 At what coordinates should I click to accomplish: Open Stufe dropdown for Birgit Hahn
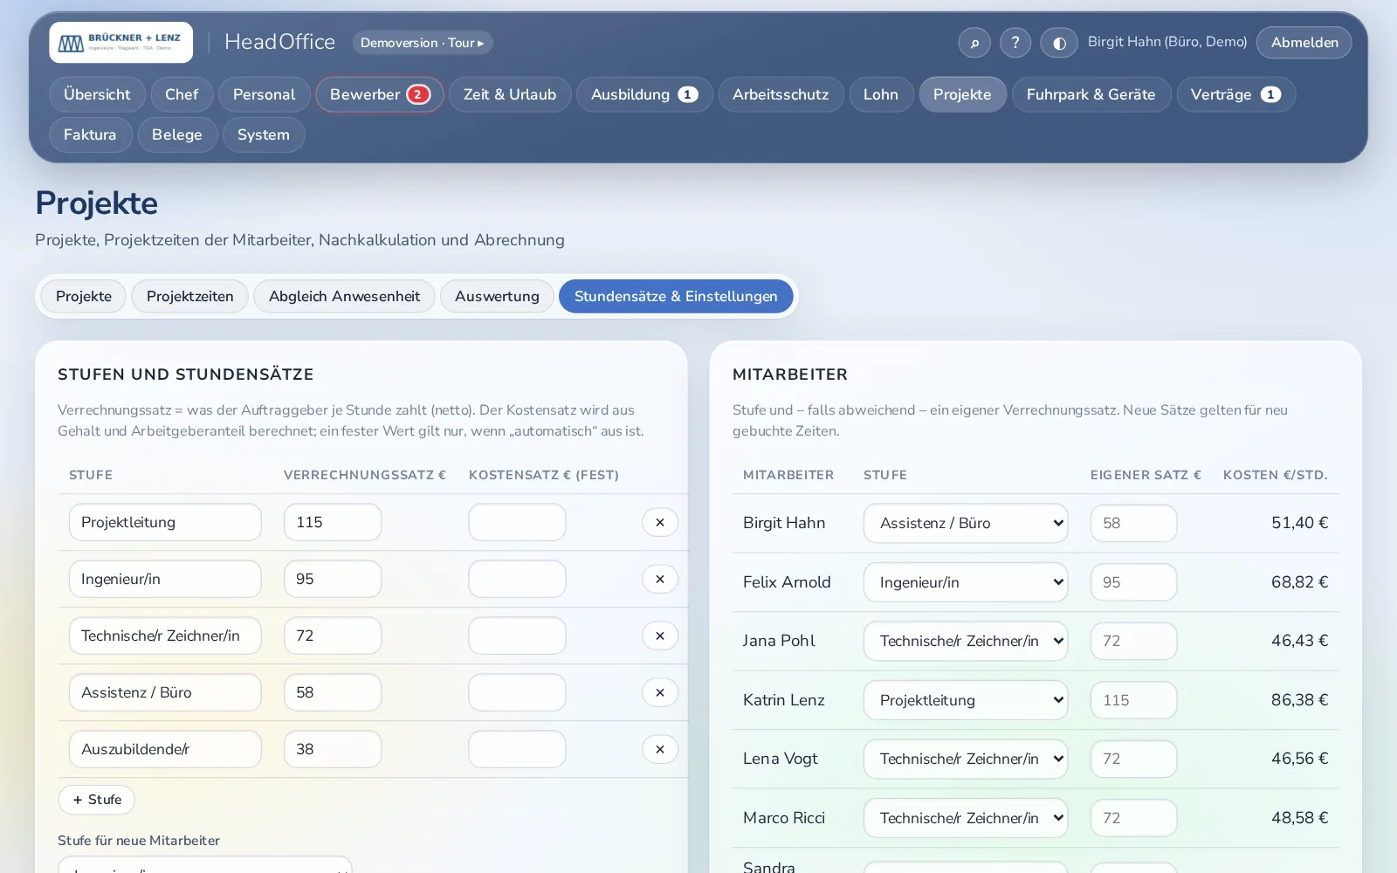966,523
